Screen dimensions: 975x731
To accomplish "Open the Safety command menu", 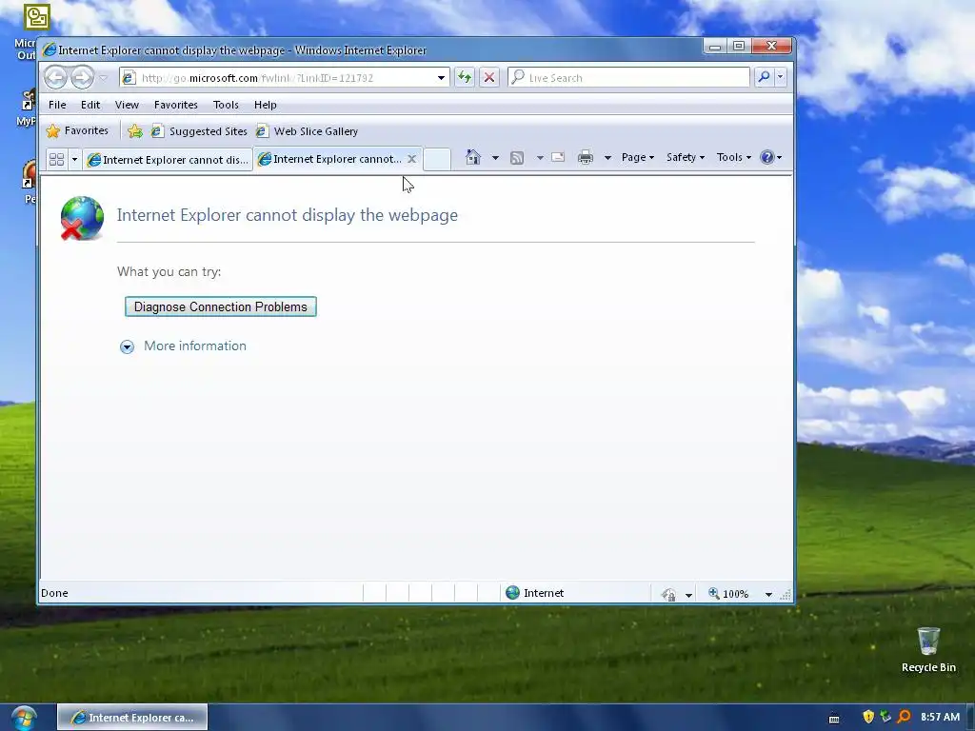I will coord(686,157).
